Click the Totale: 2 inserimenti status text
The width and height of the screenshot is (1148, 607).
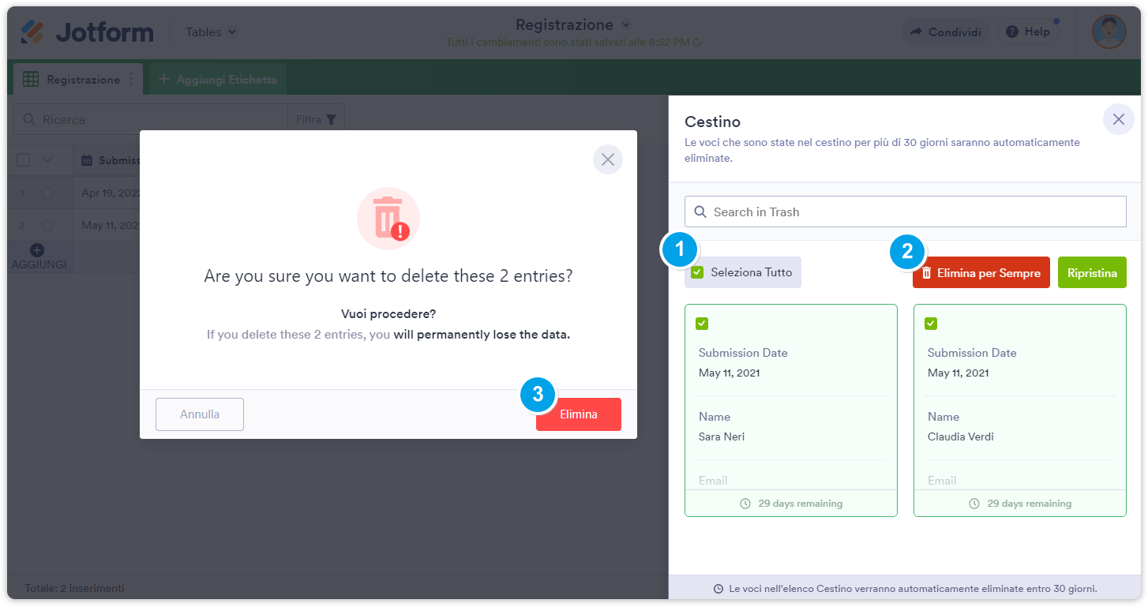point(74,588)
